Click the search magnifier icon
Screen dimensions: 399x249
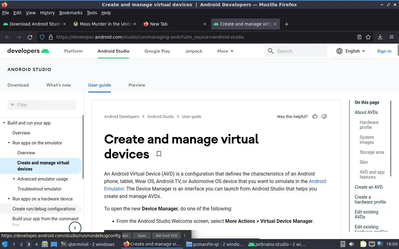point(271,51)
